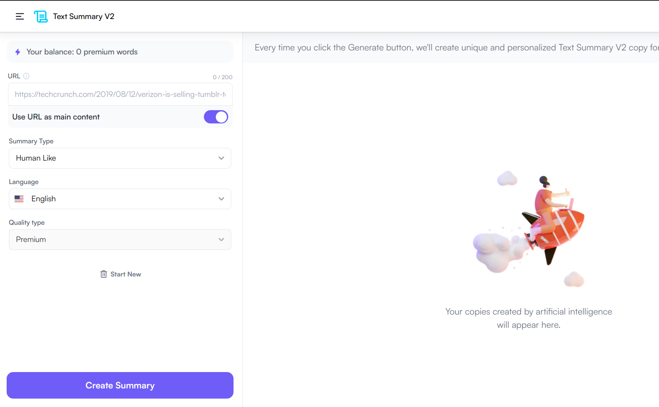Click the trash icon beside Start New
This screenshot has height=407, width=659.
(103, 274)
